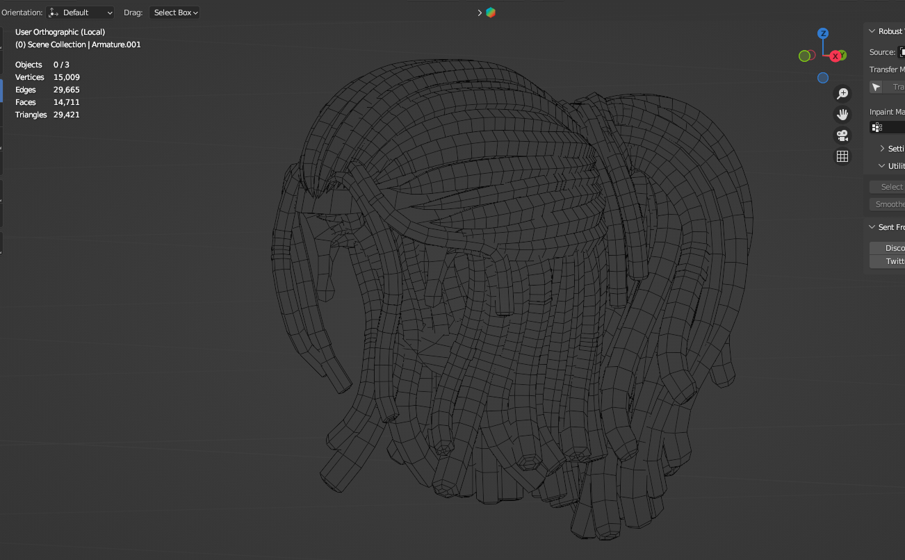Click the 'Source:' label in side panel
Image resolution: width=905 pixels, height=560 pixels.
point(882,52)
